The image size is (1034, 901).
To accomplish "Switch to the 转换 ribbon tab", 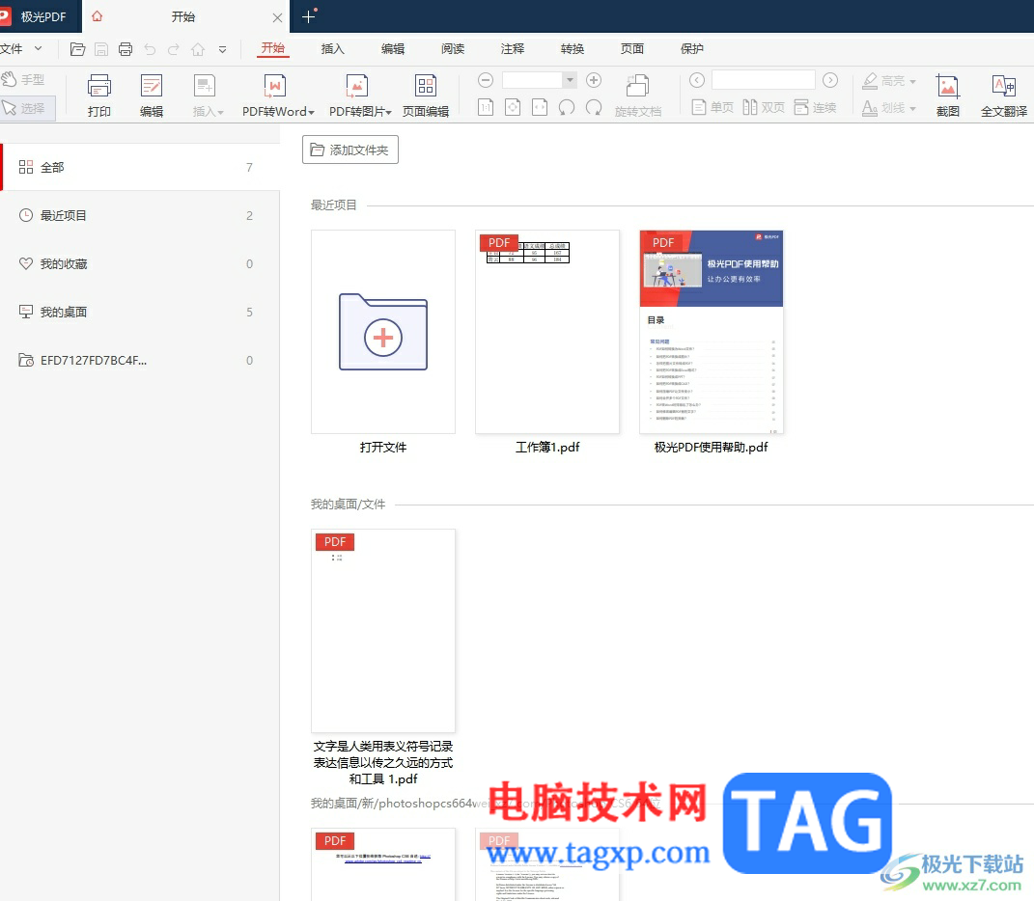I will click(x=573, y=49).
